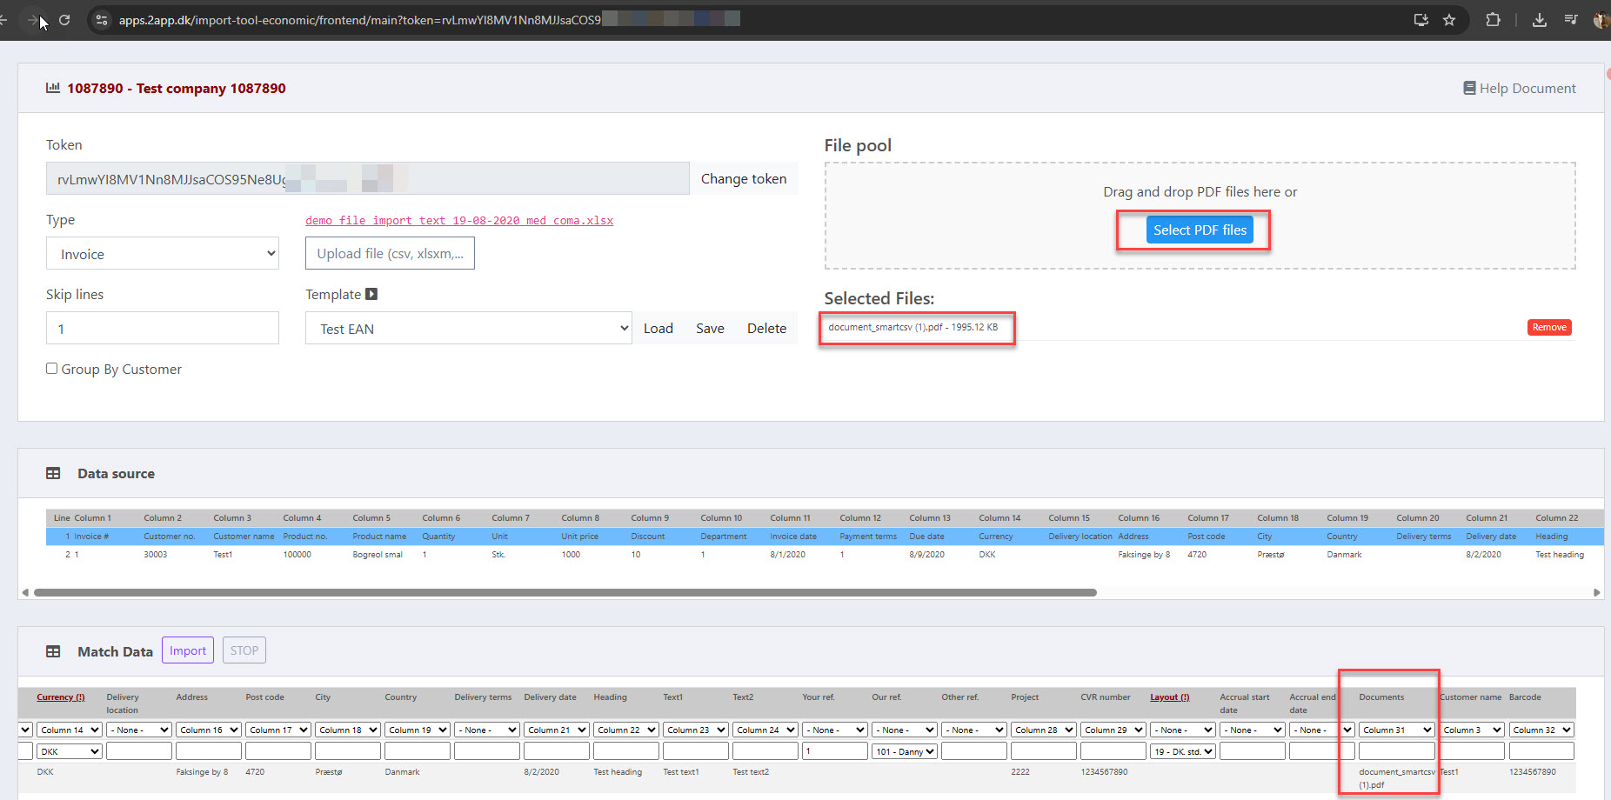Viewport: 1611px width, 800px height.
Task: Reload the page with the browser refresh icon
Action: pos(64,19)
